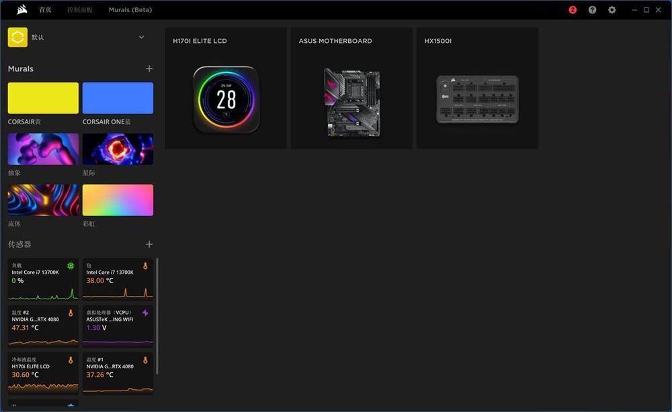Select the CORSAIR ONE蓝 blue mural swatch
672x412 pixels.
click(x=118, y=98)
